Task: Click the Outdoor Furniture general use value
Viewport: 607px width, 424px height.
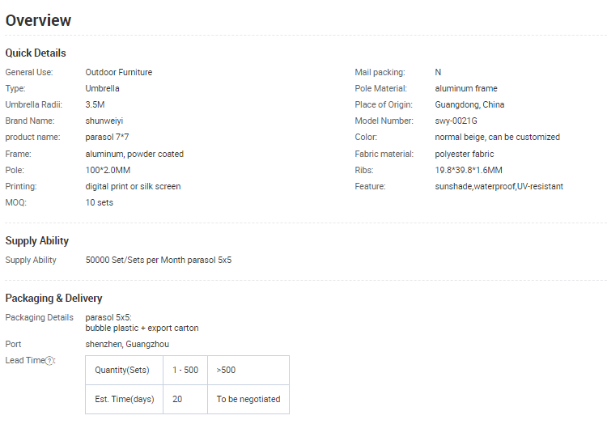Action: click(118, 72)
